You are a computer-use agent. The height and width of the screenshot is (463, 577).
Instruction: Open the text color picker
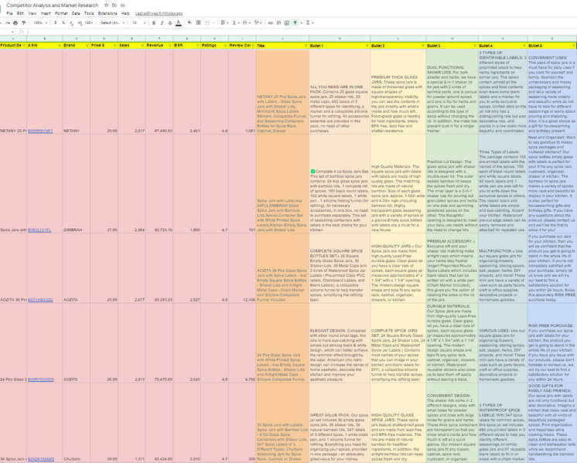(x=179, y=22)
